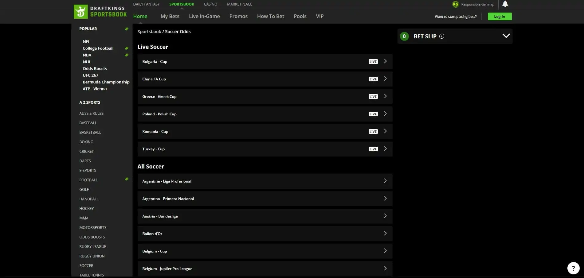584x278 pixels.
Task: Open the notifications bell
Action: click(505, 4)
